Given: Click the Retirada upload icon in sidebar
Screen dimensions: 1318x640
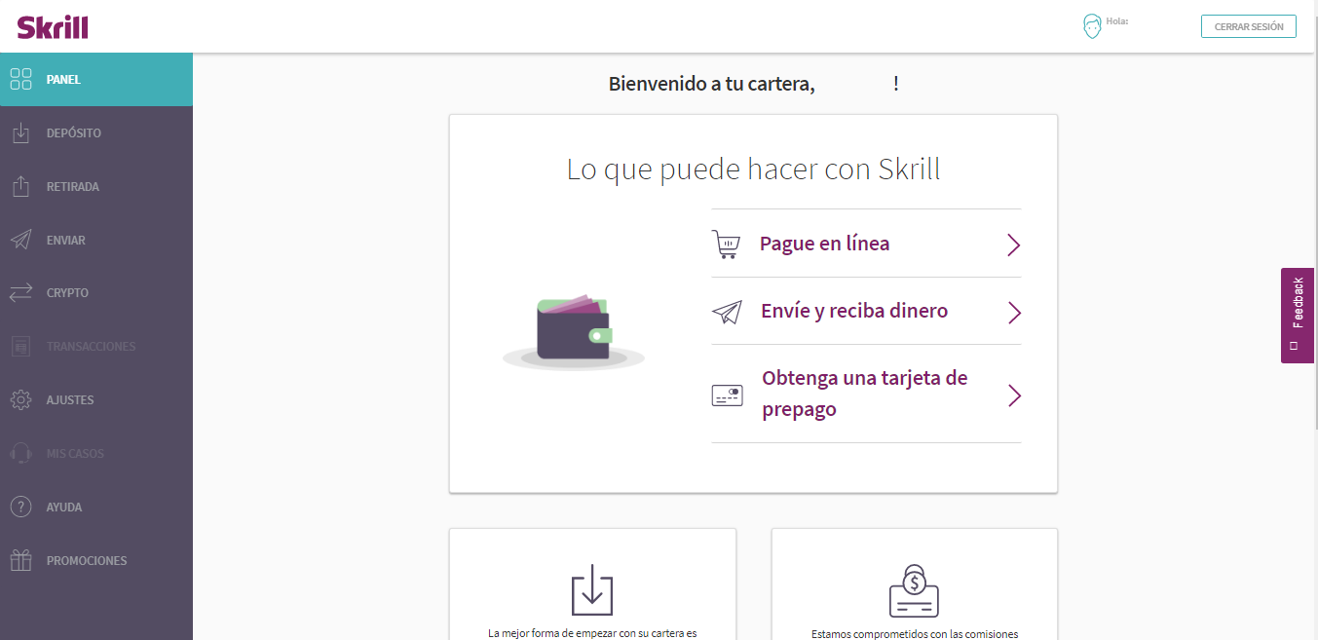Looking at the screenshot, I should coord(20,186).
